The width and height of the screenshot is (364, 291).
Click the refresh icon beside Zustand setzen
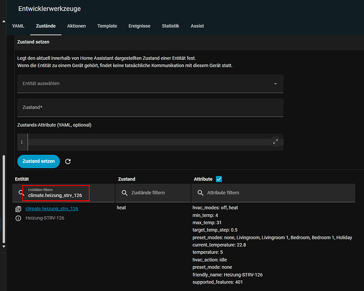68,161
